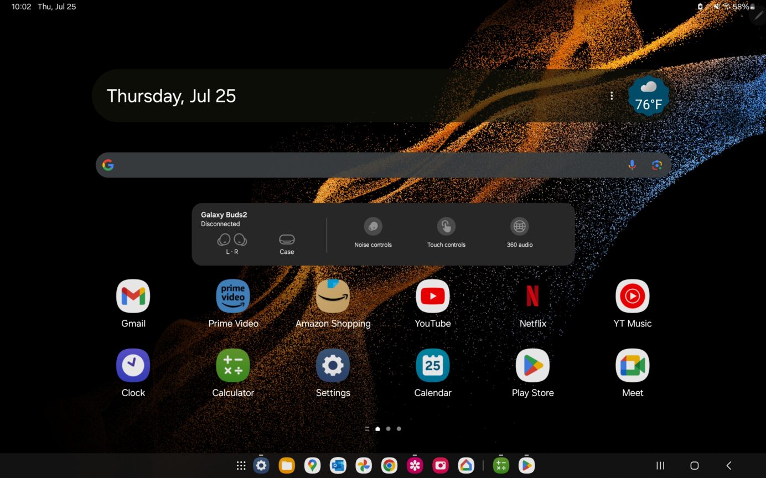Tap the Google Lens camera search icon
This screenshot has width=766, height=478.
point(656,165)
